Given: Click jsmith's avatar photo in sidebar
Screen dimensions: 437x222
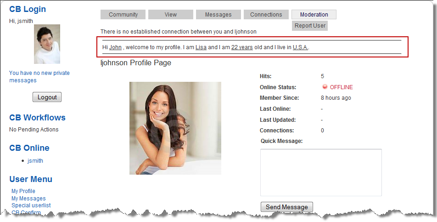Looking at the screenshot, I should 47,44.
